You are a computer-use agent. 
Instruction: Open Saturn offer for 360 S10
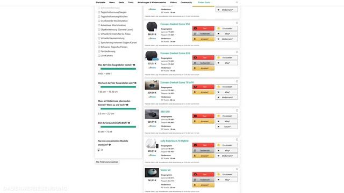coord(227,127)
